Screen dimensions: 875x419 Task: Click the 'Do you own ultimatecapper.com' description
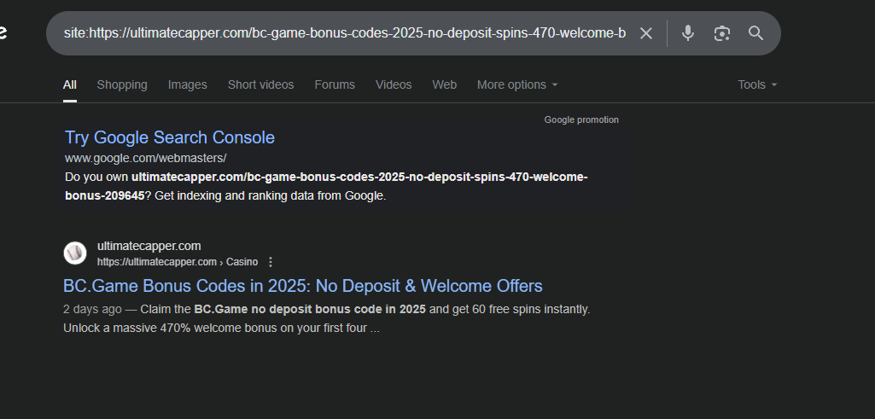coord(326,186)
